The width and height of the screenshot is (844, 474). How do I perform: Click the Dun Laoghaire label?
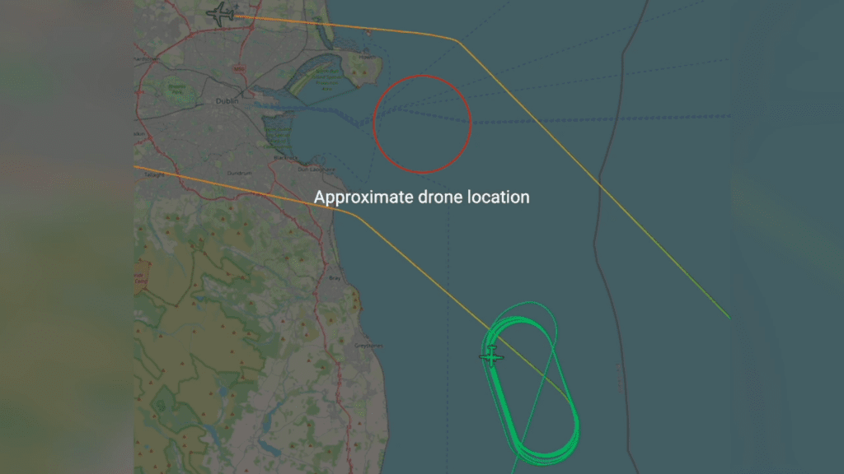tap(316, 170)
